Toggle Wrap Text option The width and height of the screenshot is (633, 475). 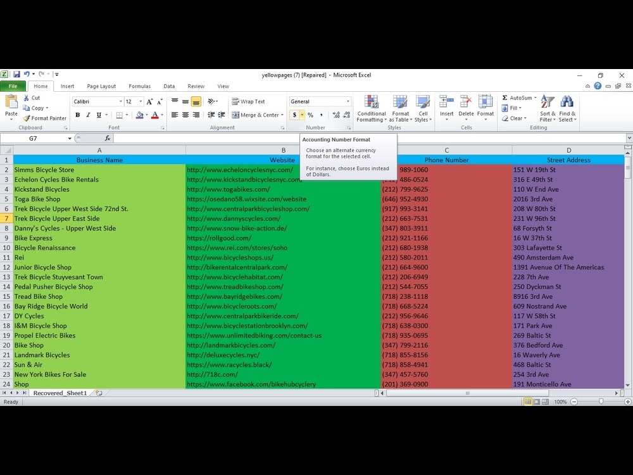(248, 102)
